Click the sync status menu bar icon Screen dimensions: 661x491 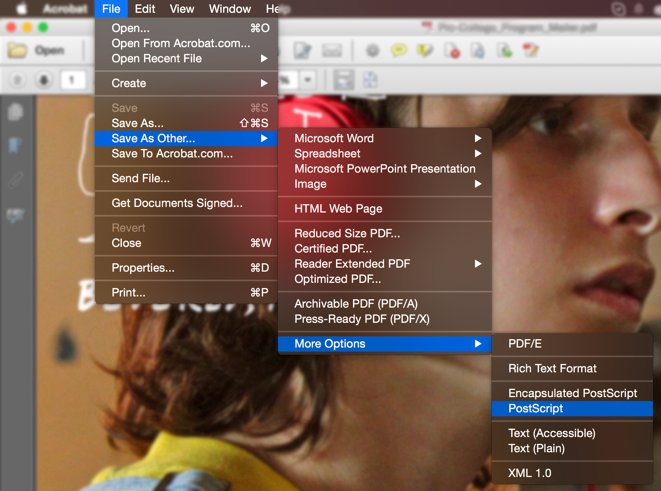coord(618,9)
